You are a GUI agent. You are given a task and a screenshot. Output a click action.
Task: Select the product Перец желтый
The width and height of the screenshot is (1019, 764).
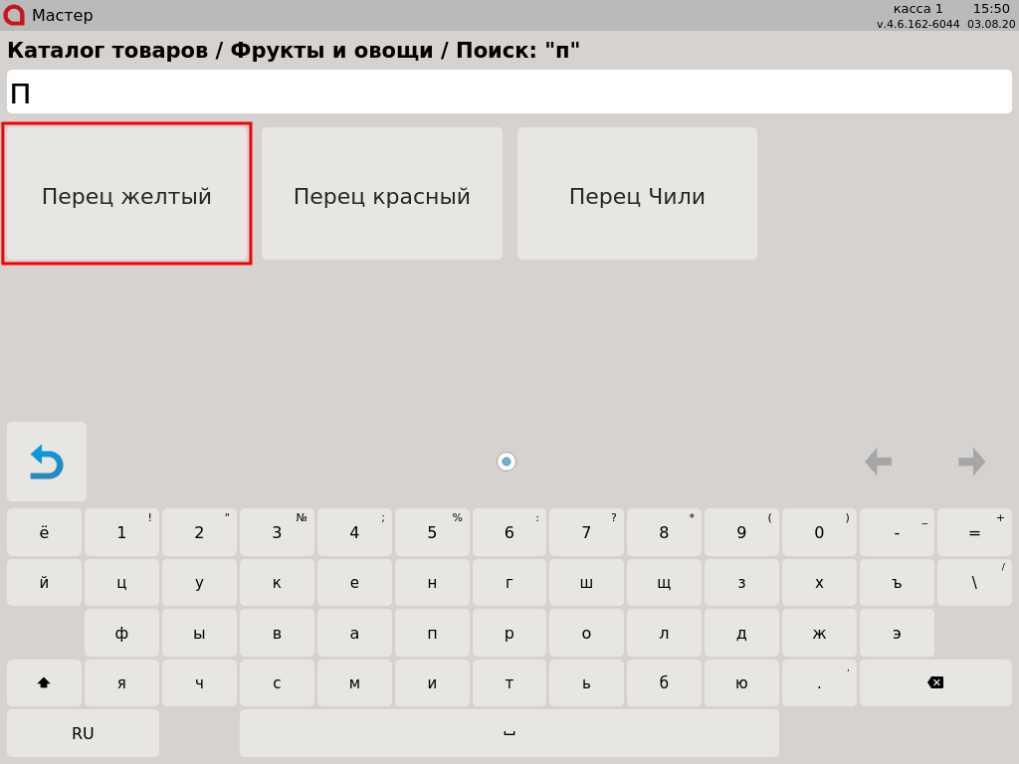coord(126,194)
